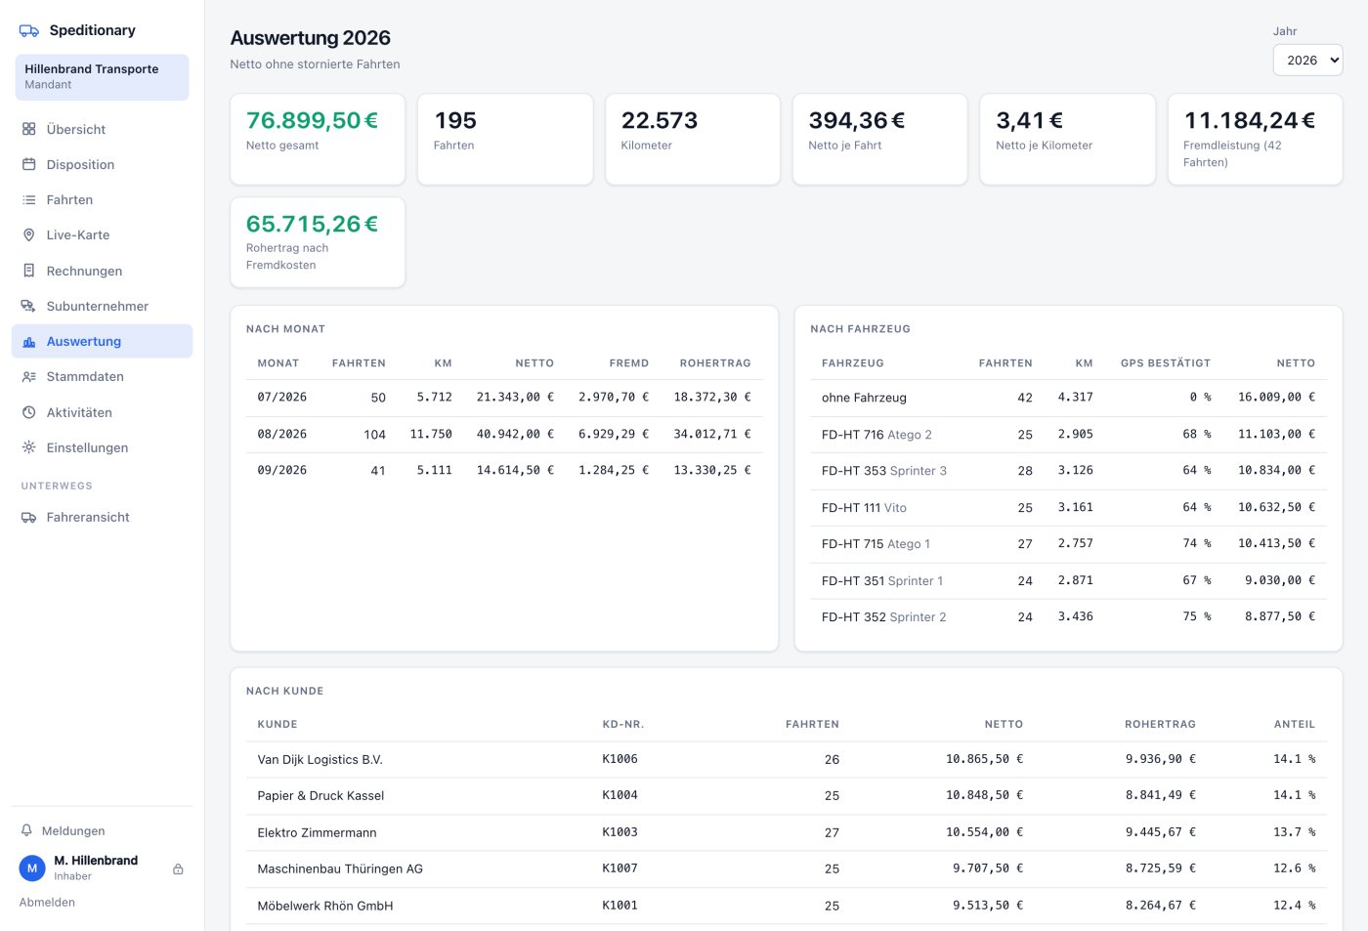
Task: Navigate to Subunternehmer
Action: coord(102,306)
